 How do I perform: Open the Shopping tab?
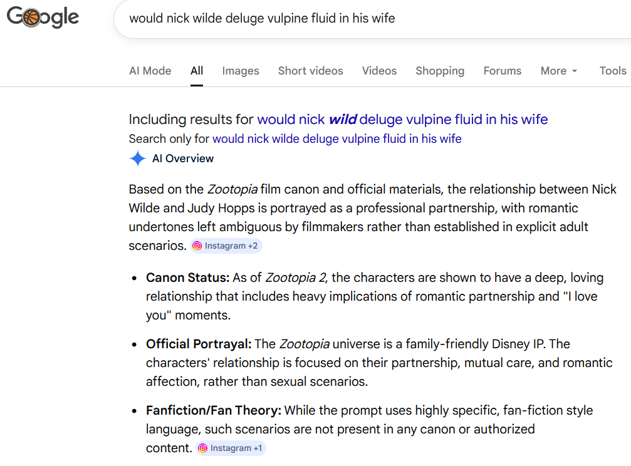(440, 71)
